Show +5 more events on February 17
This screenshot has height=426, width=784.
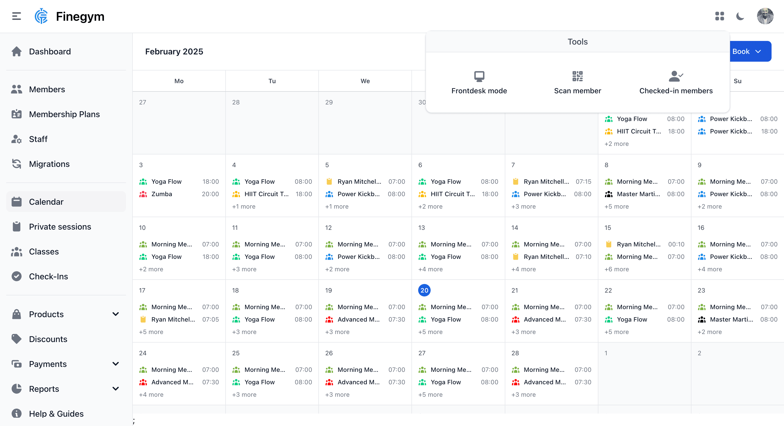(x=151, y=332)
